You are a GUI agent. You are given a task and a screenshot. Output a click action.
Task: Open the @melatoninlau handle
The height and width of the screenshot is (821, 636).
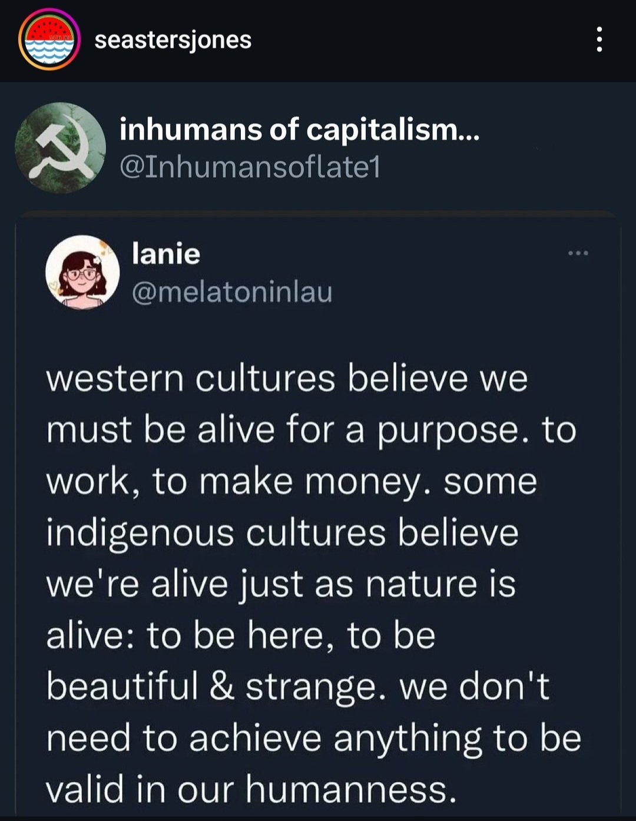[x=232, y=292]
